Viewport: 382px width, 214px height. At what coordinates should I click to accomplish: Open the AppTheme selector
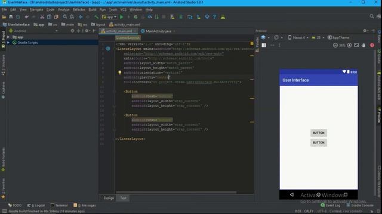point(338,37)
